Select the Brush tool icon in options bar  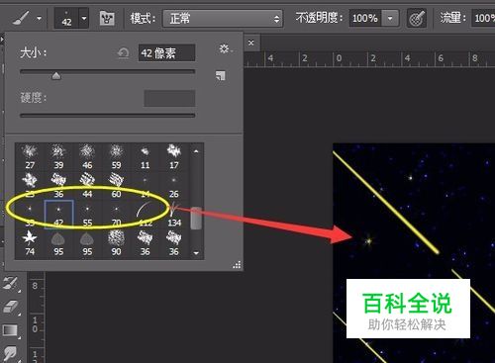(21, 18)
